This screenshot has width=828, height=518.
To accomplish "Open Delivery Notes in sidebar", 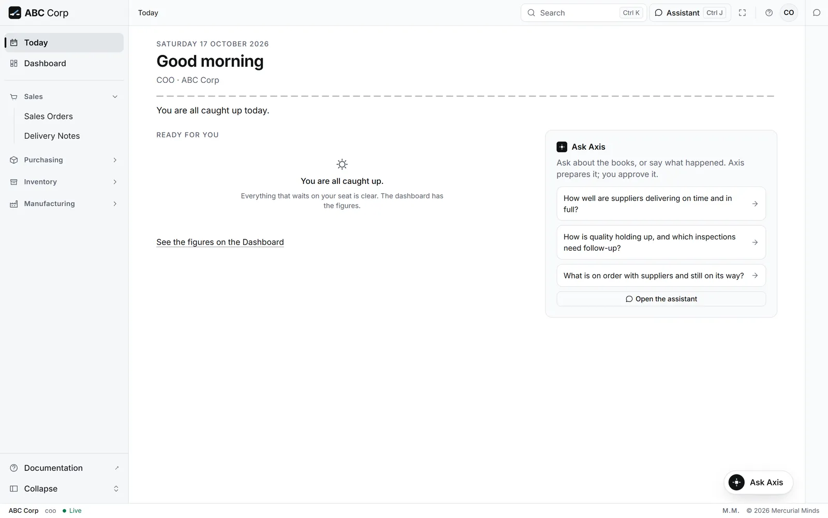I will coord(52,136).
